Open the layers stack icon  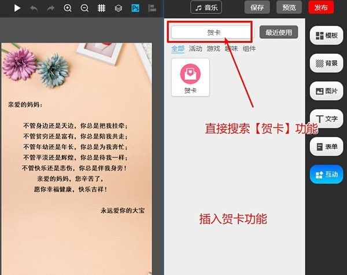click(x=119, y=8)
